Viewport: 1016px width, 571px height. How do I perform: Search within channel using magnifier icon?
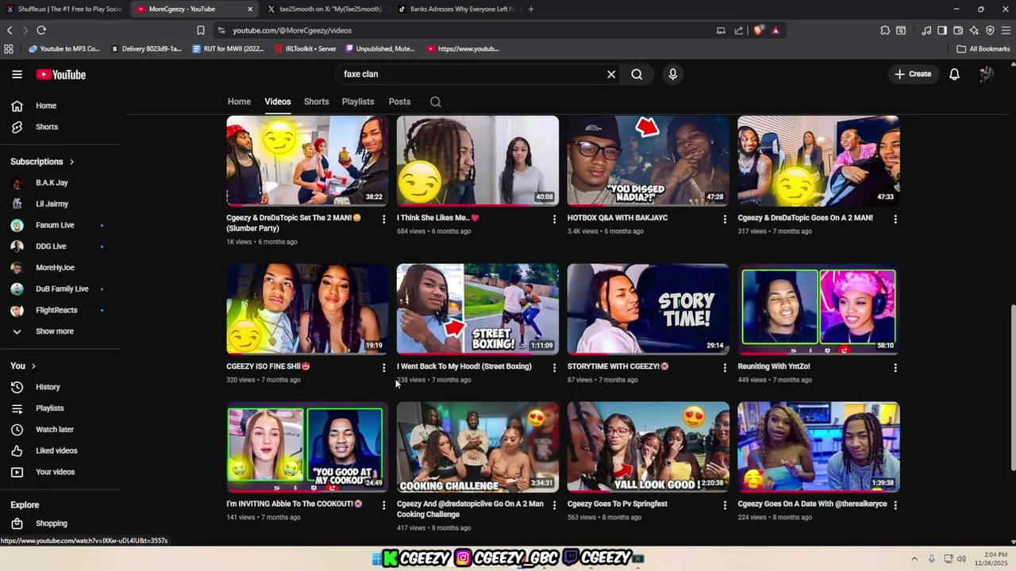point(436,102)
